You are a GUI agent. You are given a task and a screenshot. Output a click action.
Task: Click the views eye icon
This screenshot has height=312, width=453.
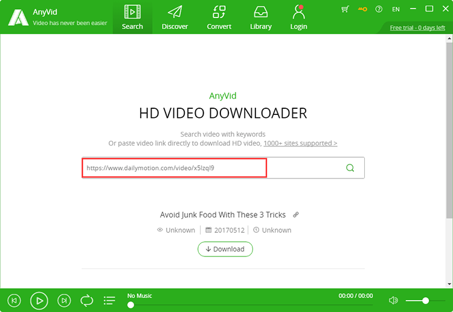pos(160,230)
